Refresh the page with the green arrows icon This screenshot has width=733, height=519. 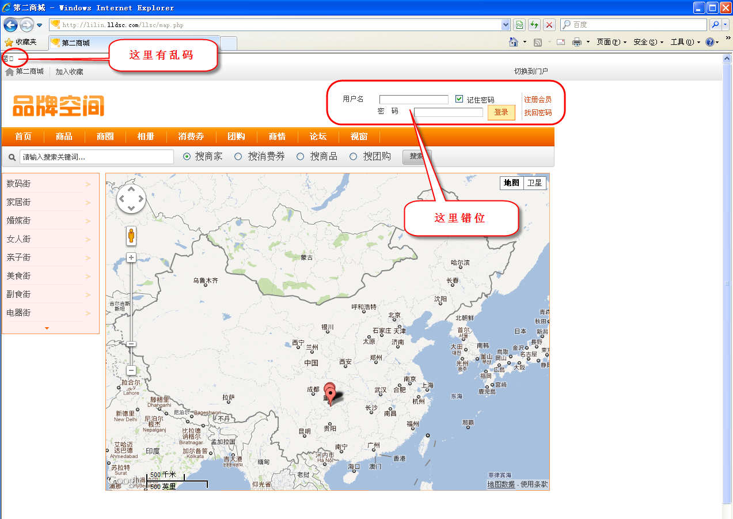[534, 25]
